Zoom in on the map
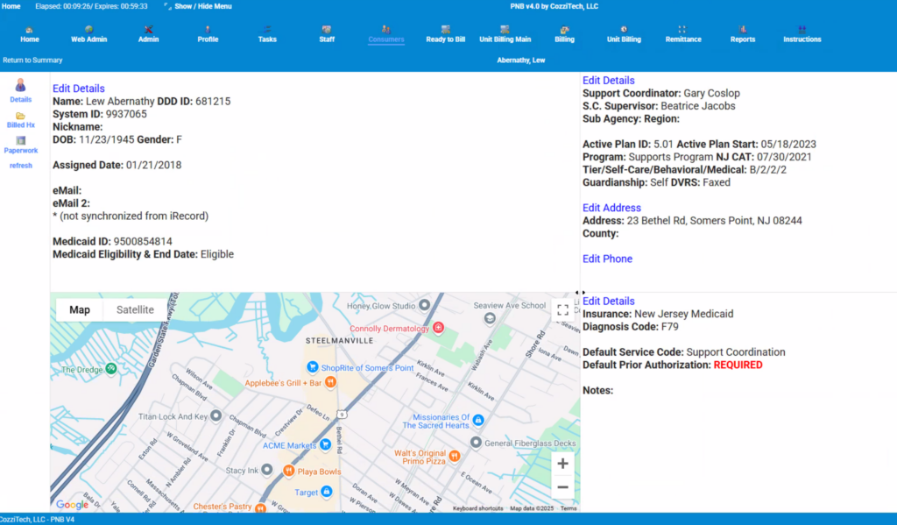Image resolution: width=897 pixels, height=525 pixels. pos(562,464)
